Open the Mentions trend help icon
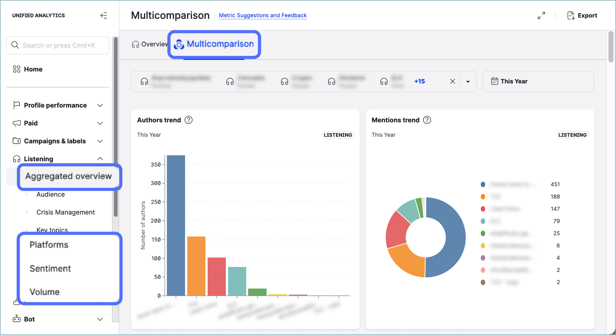 pyautogui.click(x=427, y=120)
